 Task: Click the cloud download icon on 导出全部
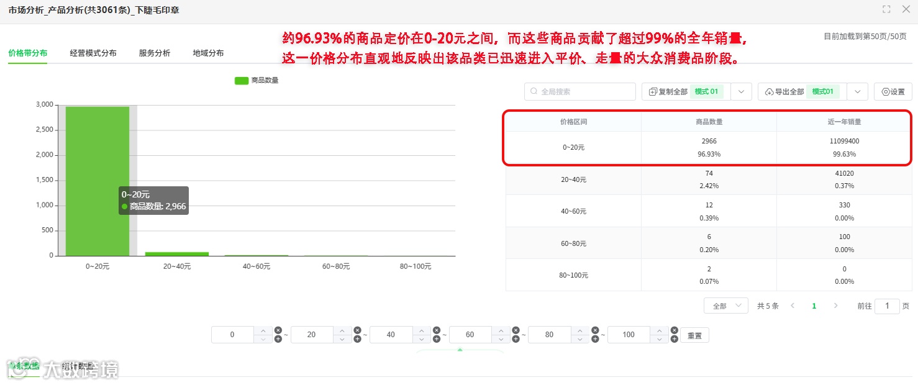point(769,92)
